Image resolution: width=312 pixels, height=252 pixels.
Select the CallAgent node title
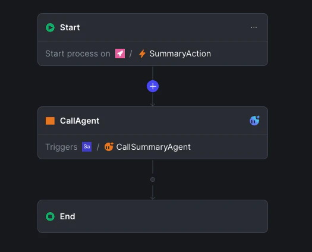click(x=80, y=121)
